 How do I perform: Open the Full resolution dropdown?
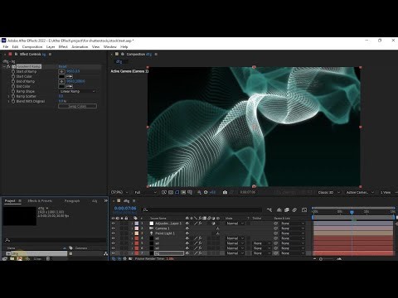145,192
